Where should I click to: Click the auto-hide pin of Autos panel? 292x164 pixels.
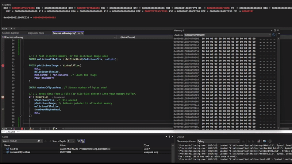point(169,137)
